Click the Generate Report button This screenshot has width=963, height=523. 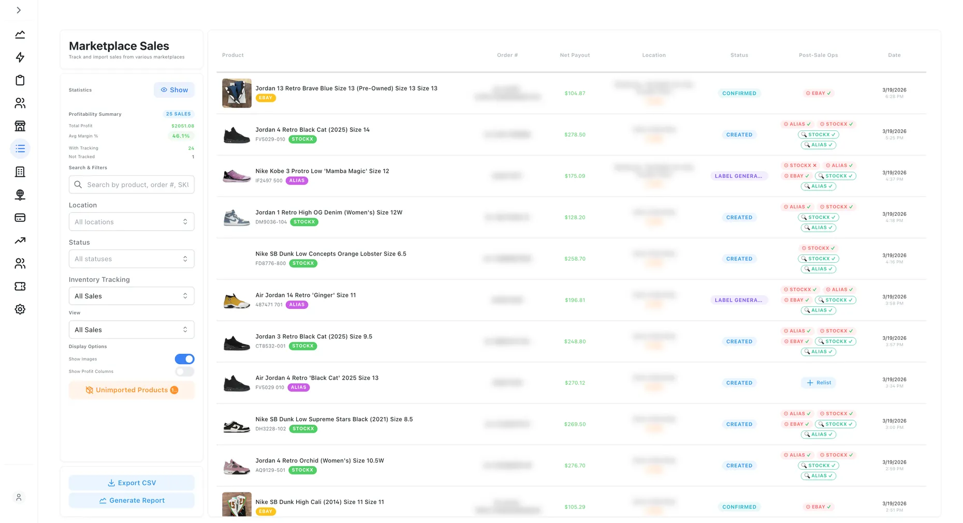coord(132,501)
